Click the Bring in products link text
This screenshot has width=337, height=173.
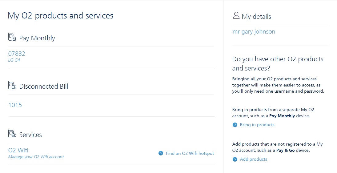[257, 125]
